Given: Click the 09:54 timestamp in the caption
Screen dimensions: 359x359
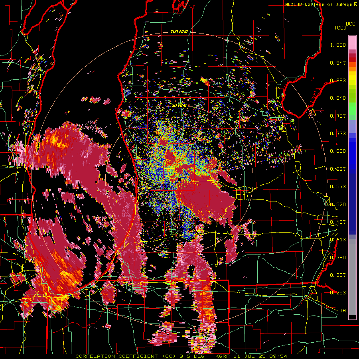Looking at the screenshot, I should coord(278,356).
